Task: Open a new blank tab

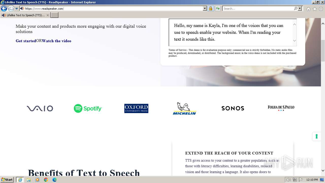Action: (x=55, y=15)
